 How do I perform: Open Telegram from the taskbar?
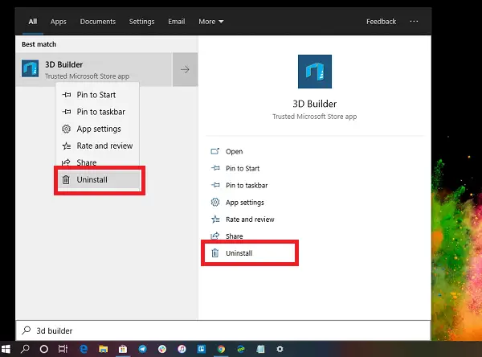point(143,349)
